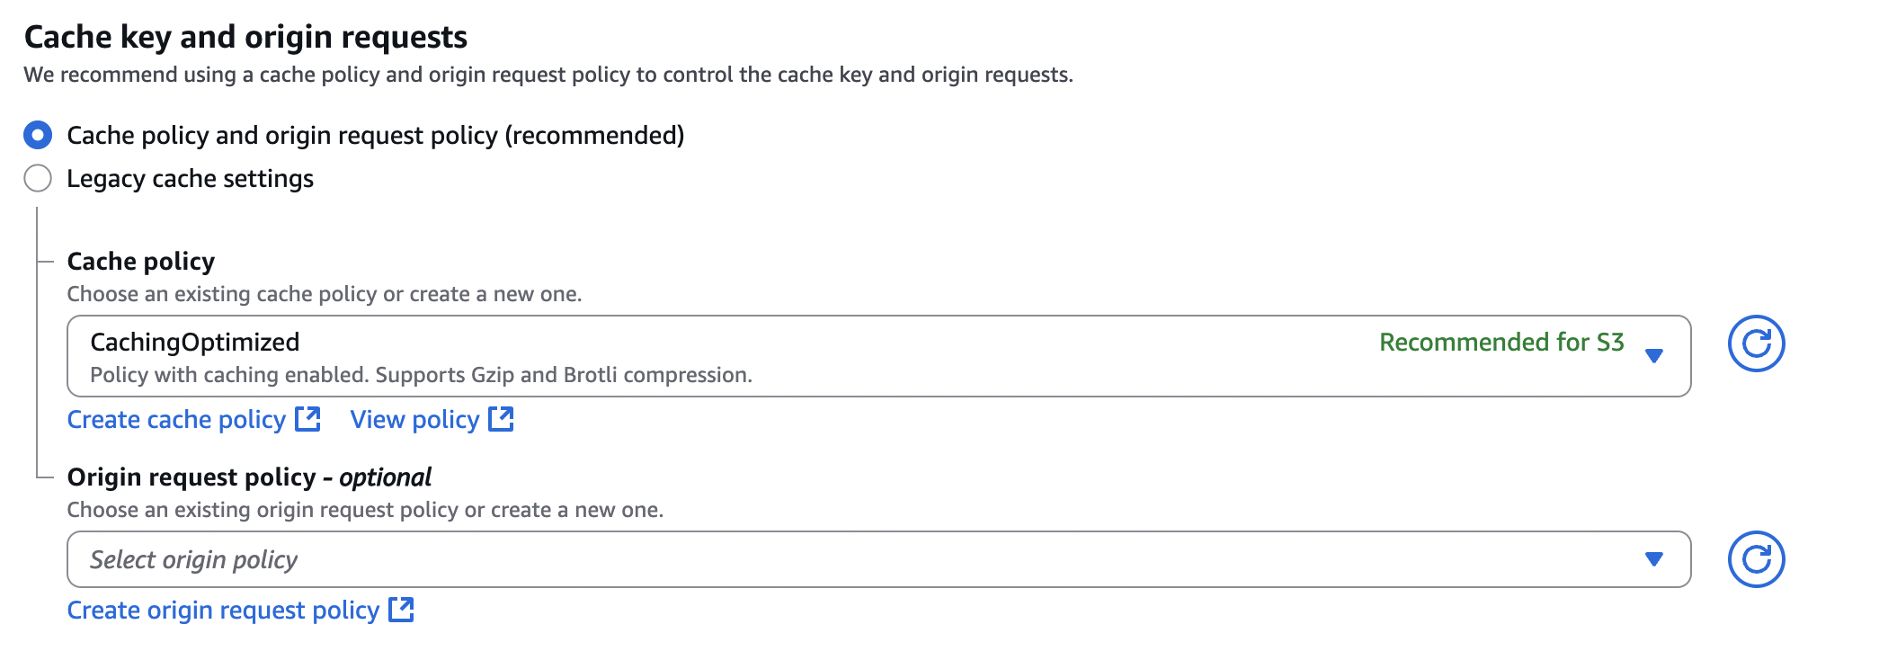Open the View policy link
Screen dimensions: 1879x651
[414, 420]
